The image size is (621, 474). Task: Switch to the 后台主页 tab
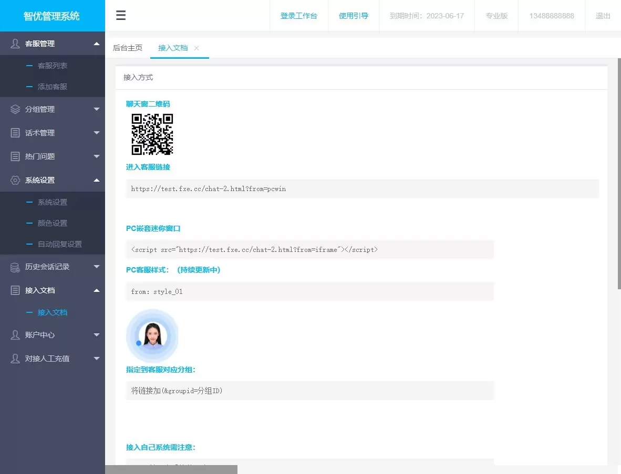tap(128, 48)
